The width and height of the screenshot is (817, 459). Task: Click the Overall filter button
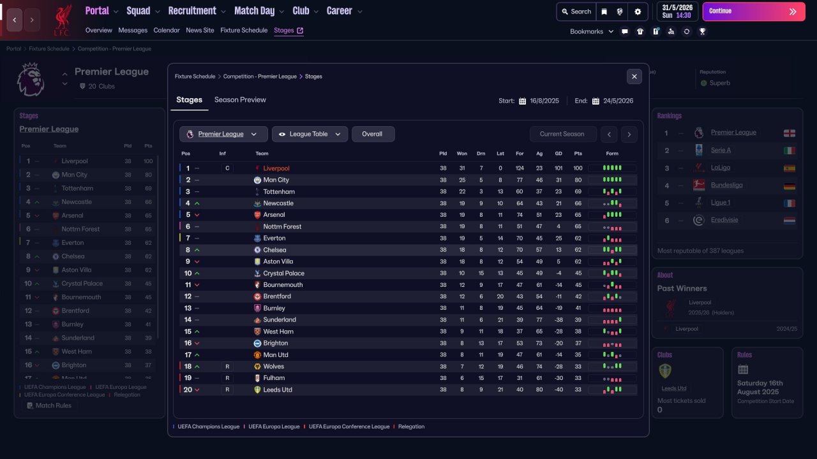coord(373,134)
